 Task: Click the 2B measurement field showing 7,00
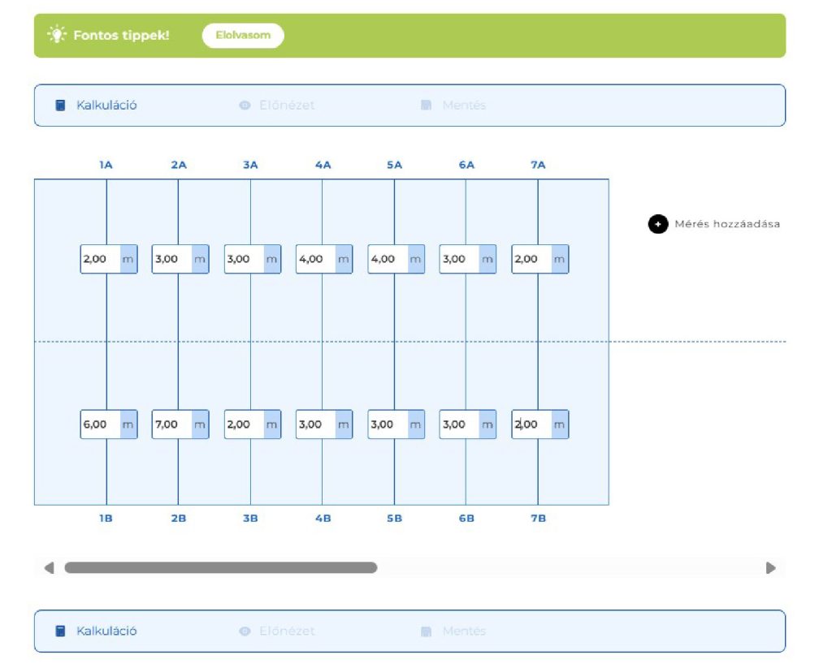(x=171, y=425)
